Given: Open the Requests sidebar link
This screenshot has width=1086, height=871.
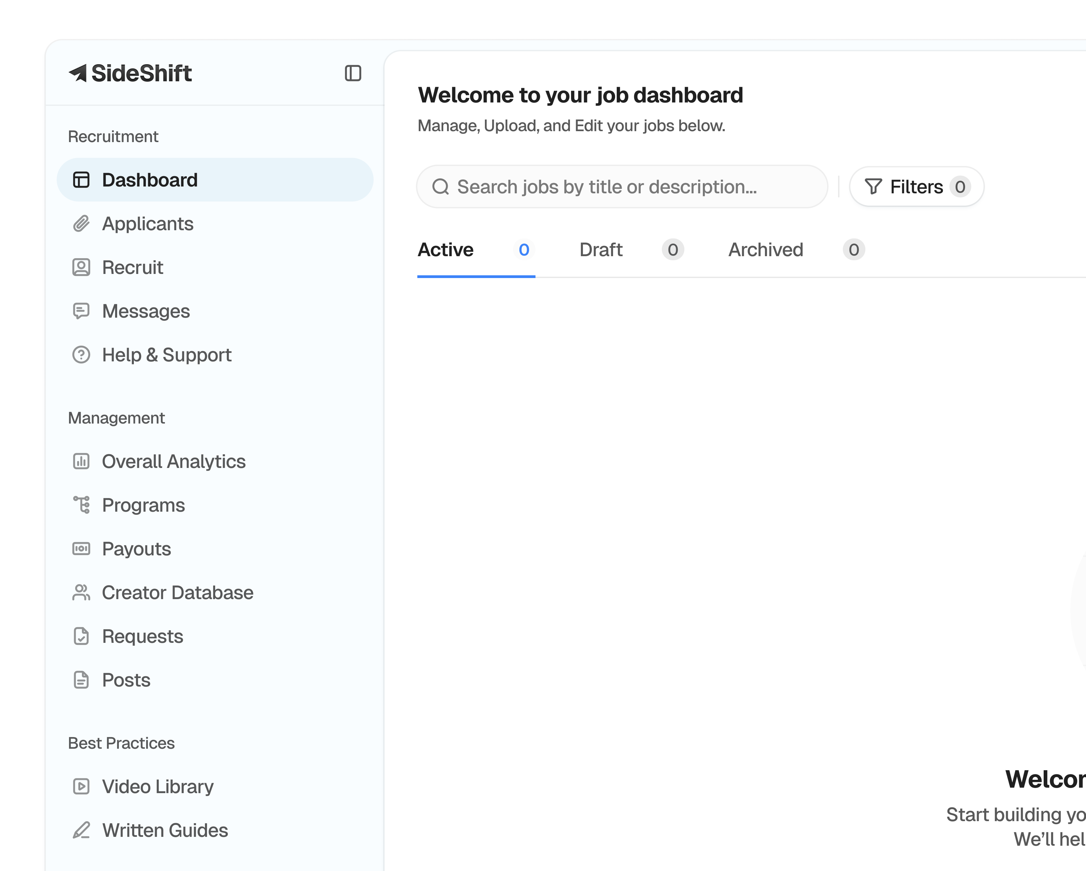Looking at the screenshot, I should 142,636.
